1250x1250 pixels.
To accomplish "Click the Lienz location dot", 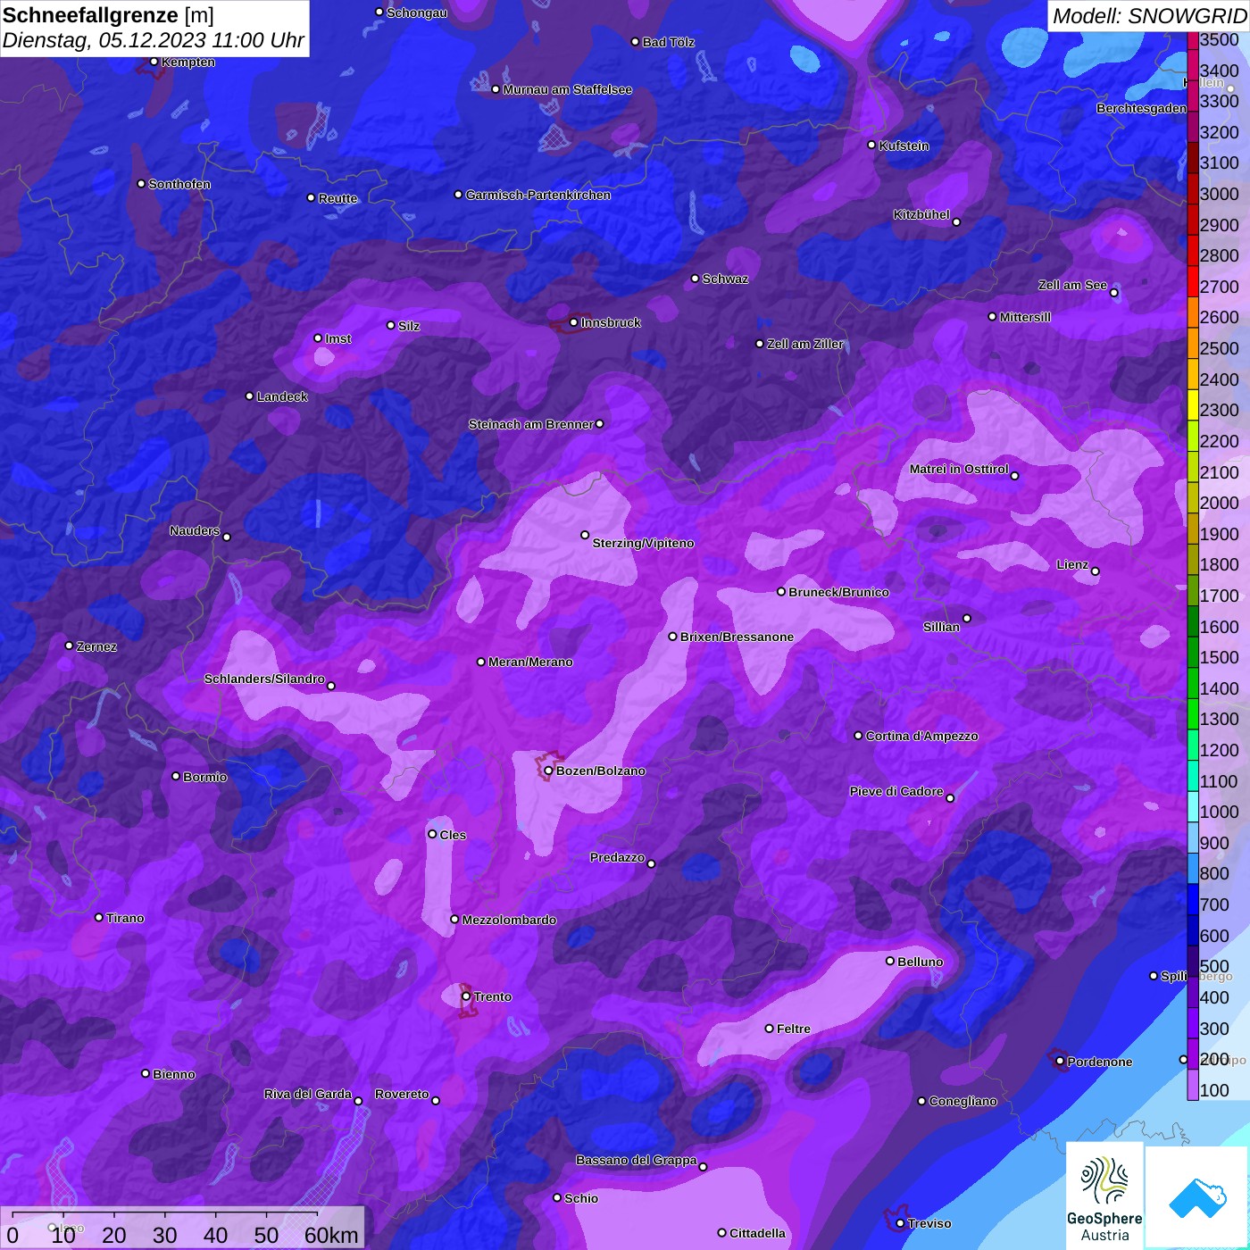I will (1096, 571).
